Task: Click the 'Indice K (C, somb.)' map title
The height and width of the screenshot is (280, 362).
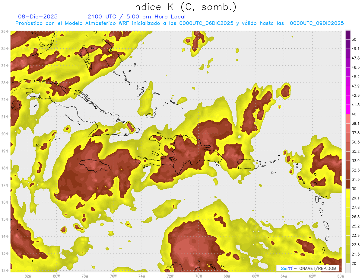Action: click(x=184, y=7)
